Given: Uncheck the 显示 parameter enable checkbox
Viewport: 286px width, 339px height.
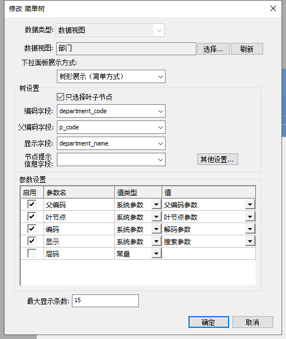Looking at the screenshot, I should (x=32, y=241).
